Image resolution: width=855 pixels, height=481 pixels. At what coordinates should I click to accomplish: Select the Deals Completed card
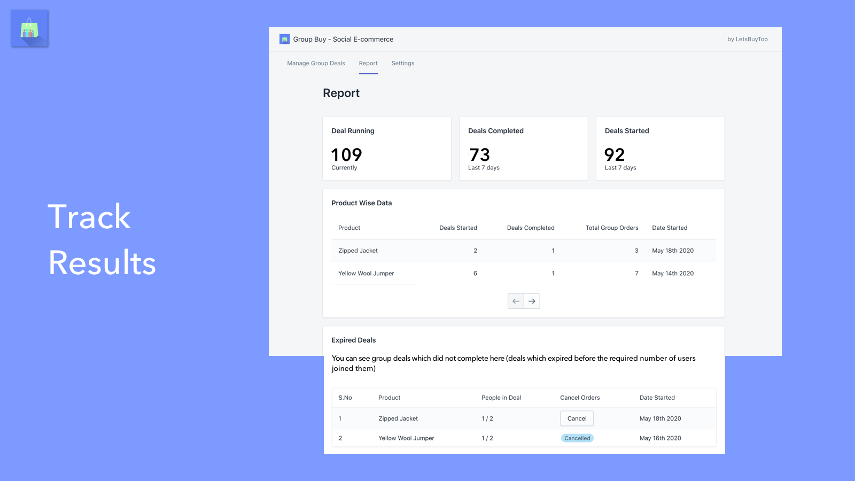(x=523, y=149)
